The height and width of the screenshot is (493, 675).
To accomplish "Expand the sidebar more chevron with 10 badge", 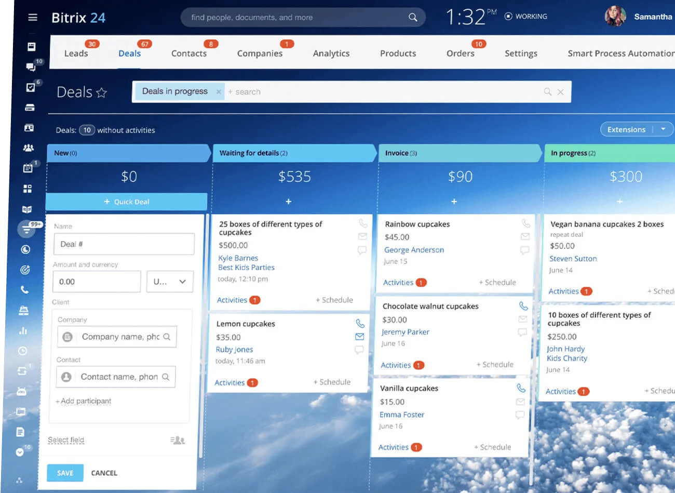I will pyautogui.click(x=20, y=452).
